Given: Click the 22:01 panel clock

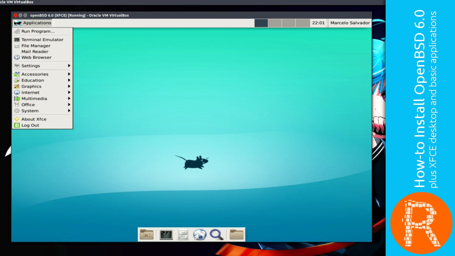Looking at the screenshot, I should click(318, 23).
